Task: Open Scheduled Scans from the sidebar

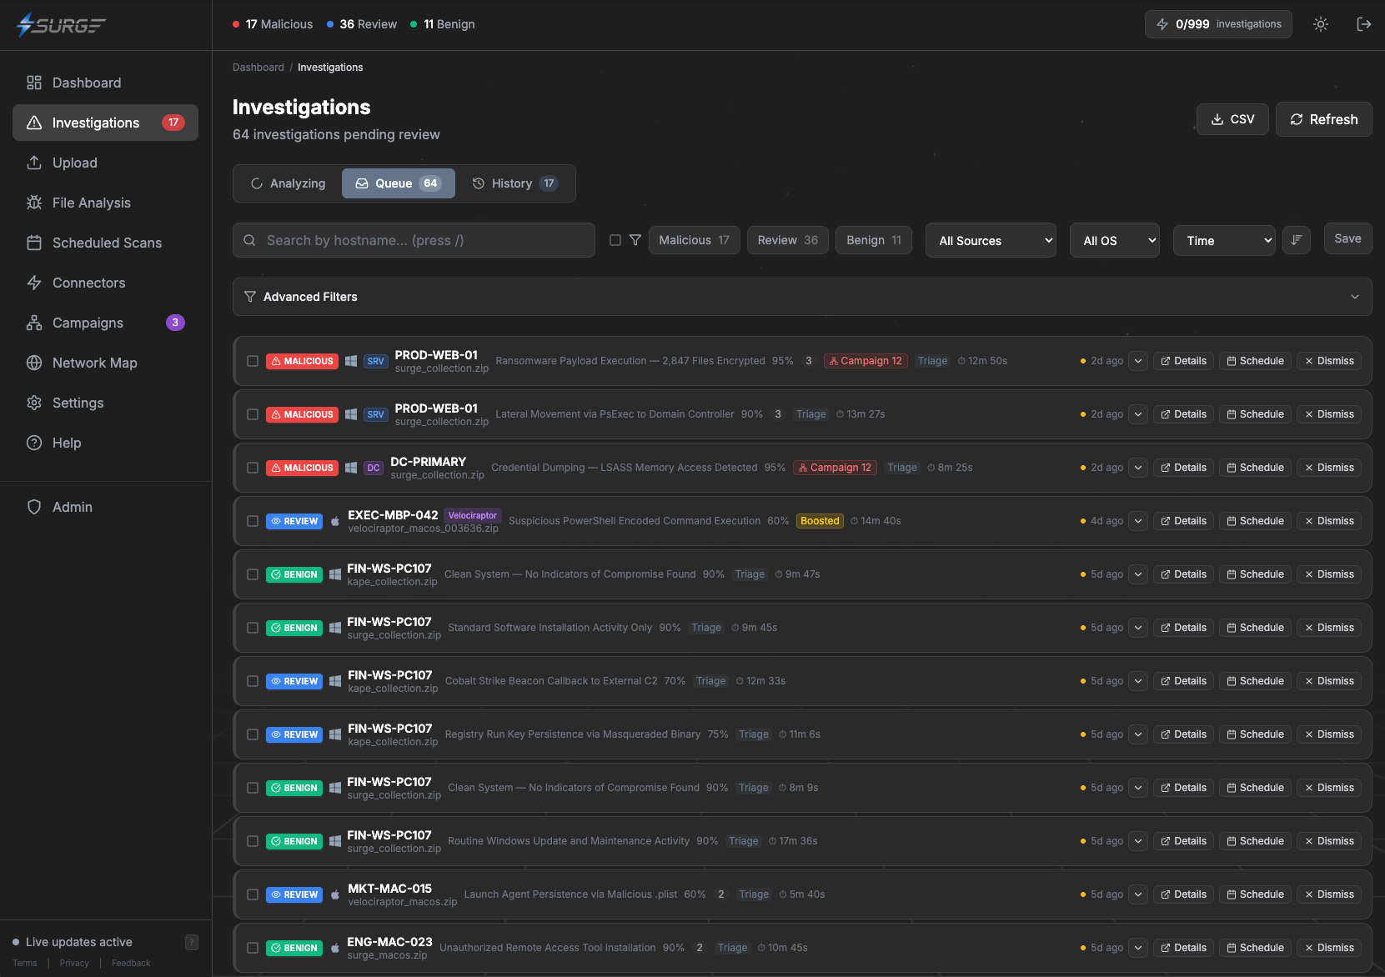Action: pos(107,243)
